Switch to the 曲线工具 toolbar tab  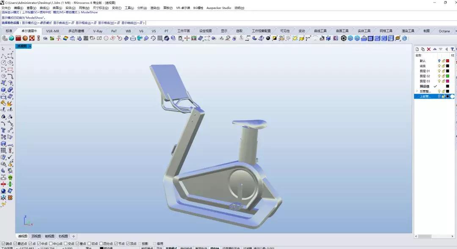click(x=320, y=31)
